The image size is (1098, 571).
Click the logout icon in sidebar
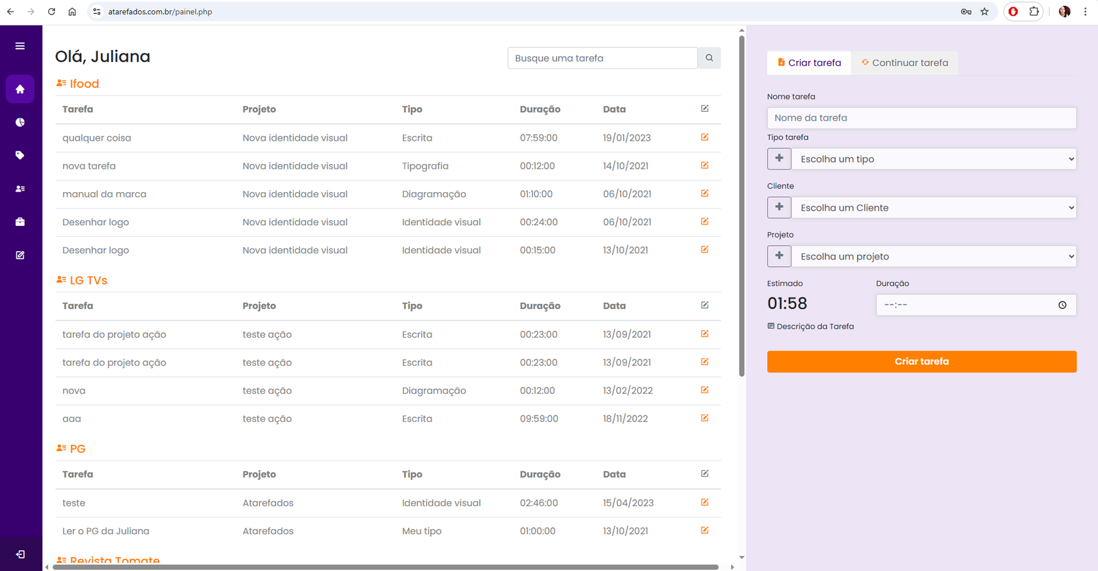pos(20,555)
